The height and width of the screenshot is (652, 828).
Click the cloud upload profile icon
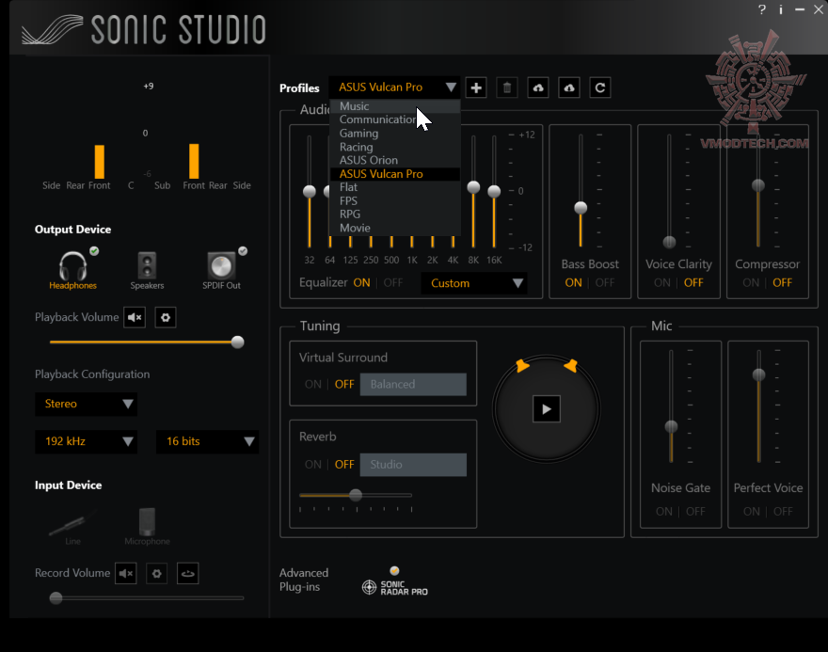point(538,87)
